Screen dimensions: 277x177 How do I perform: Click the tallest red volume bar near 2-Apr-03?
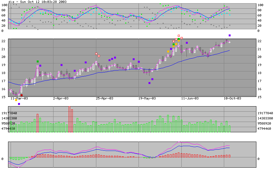(x=69, y=119)
